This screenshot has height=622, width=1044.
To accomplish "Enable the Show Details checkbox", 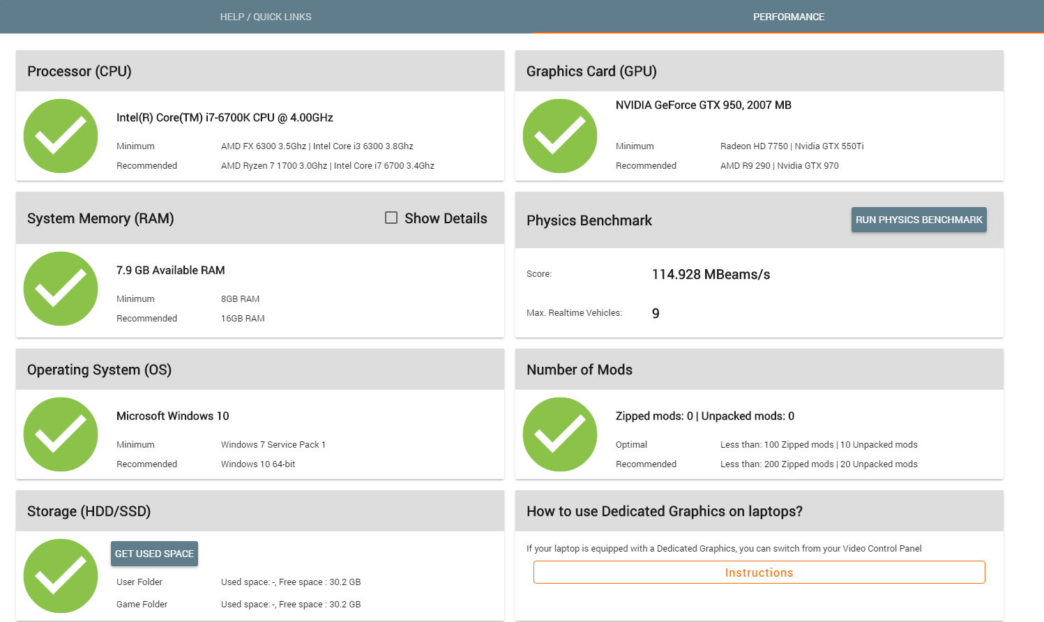I will [391, 218].
